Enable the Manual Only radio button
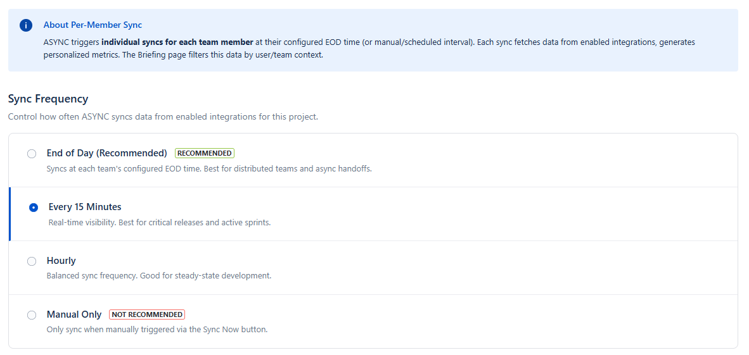 [x=32, y=315]
